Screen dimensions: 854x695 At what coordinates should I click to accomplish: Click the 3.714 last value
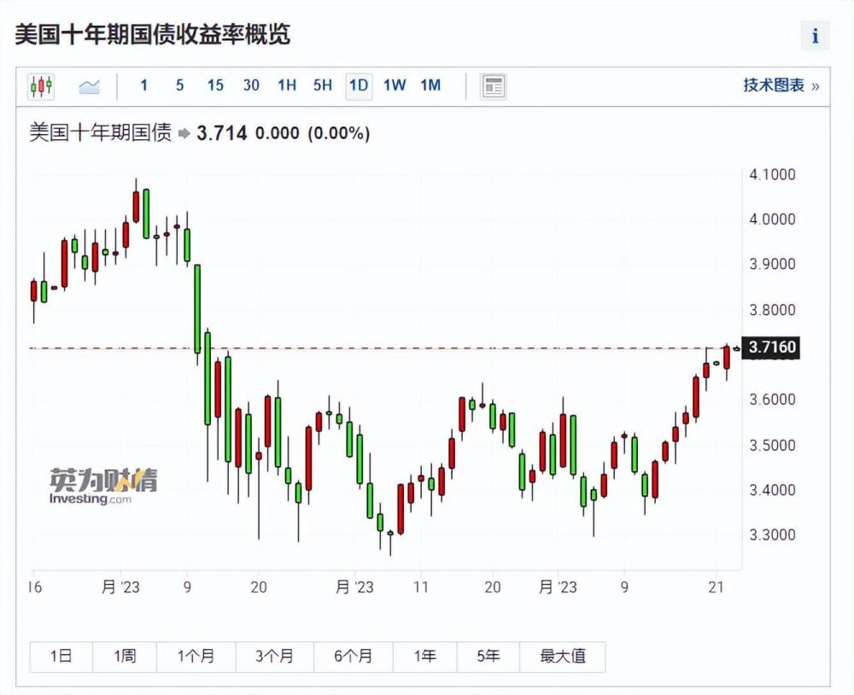(222, 133)
